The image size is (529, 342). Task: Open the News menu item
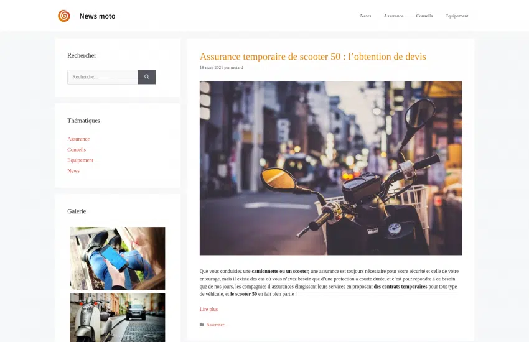tap(365, 16)
